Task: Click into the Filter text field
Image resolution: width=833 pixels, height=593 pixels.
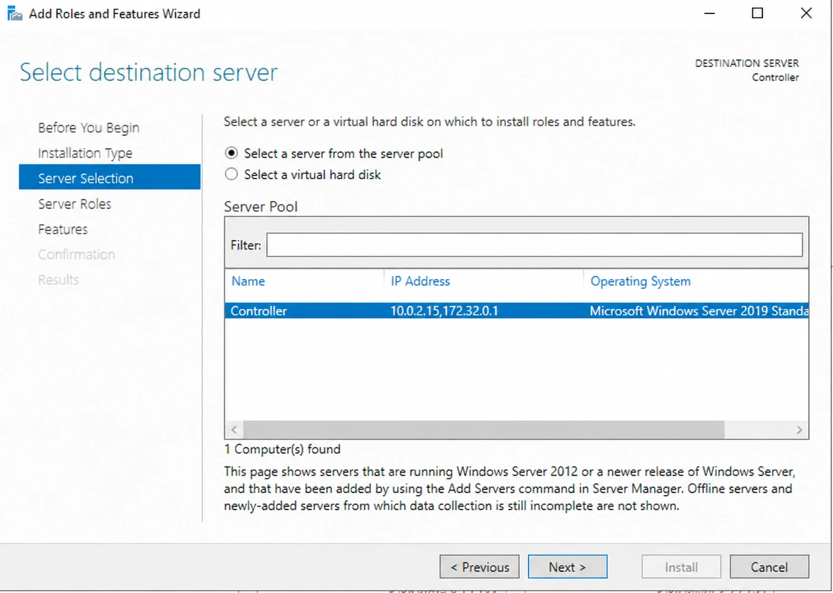Action: (534, 245)
